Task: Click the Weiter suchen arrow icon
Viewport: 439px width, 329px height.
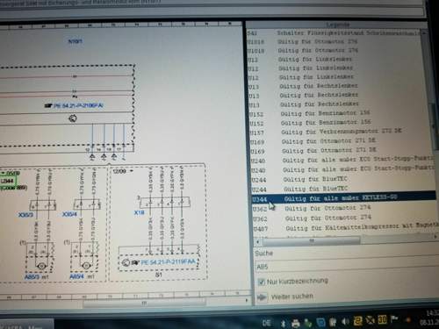Action: click(x=262, y=297)
